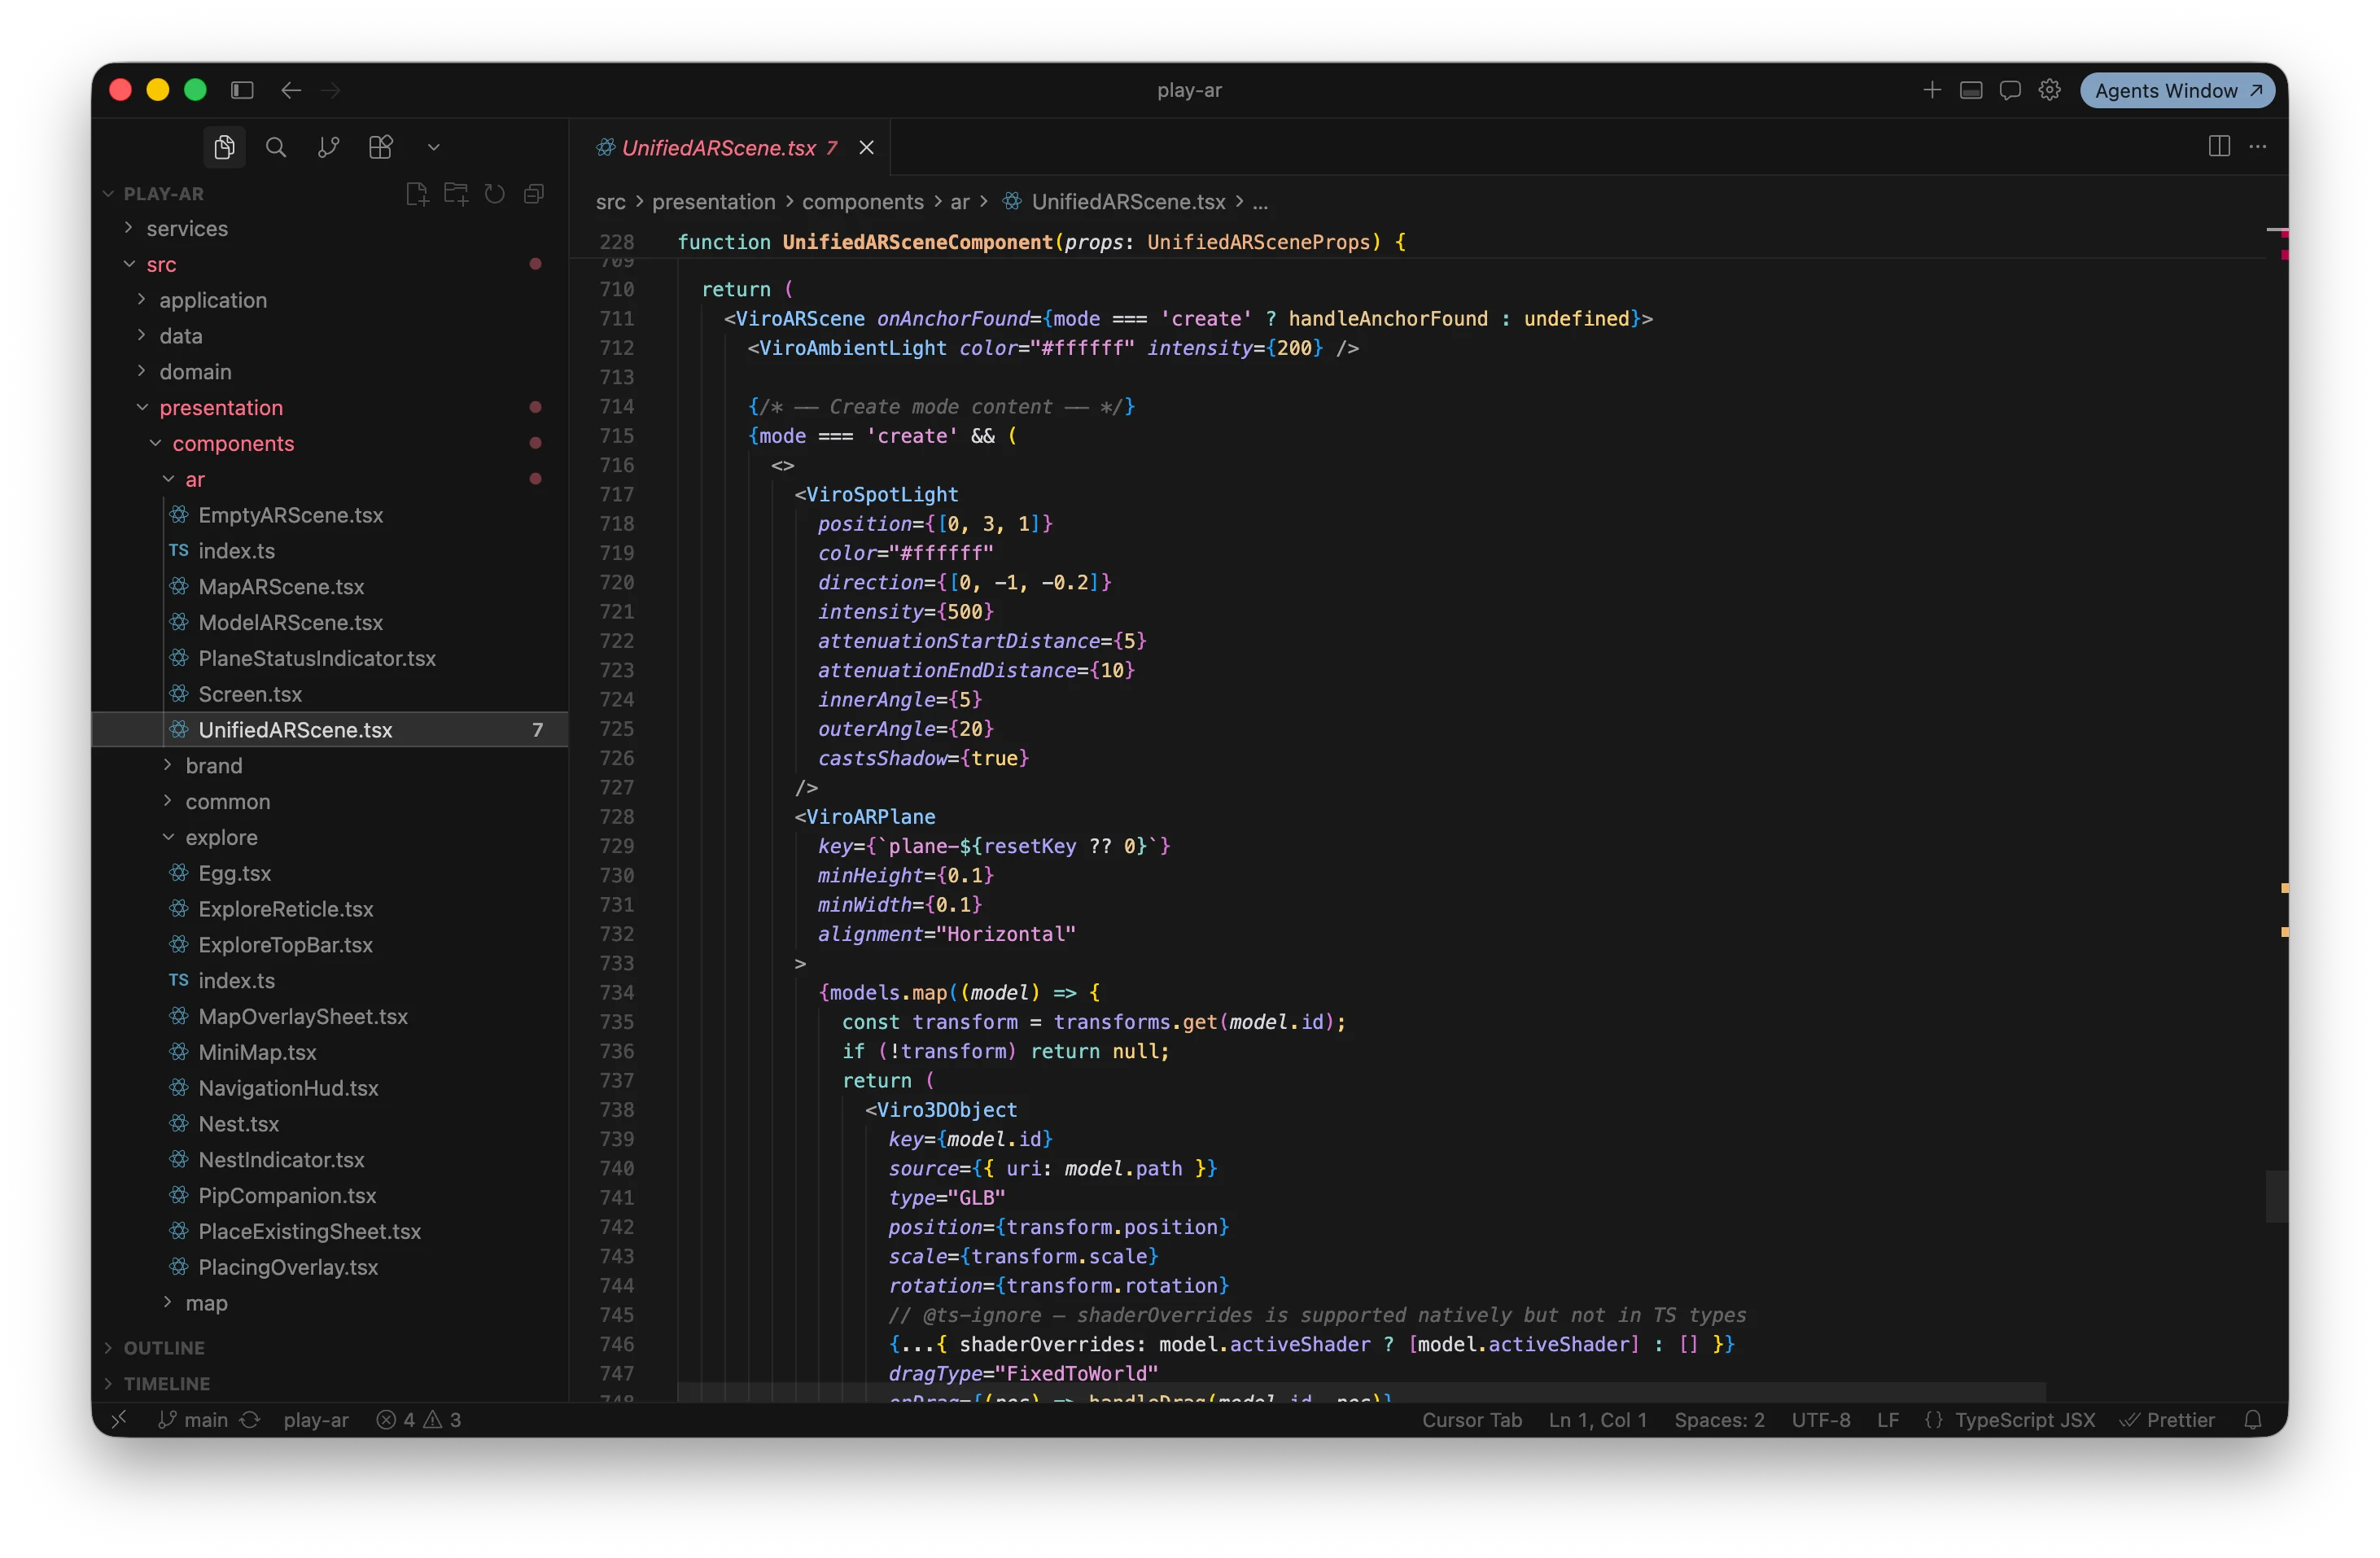2380x1558 pixels.
Task: Expand the application folder
Action: click(330, 300)
